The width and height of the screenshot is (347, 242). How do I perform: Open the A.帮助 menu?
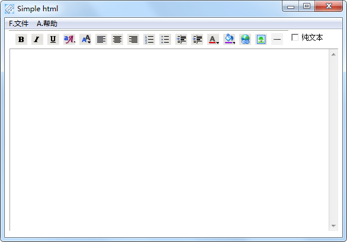[47, 24]
